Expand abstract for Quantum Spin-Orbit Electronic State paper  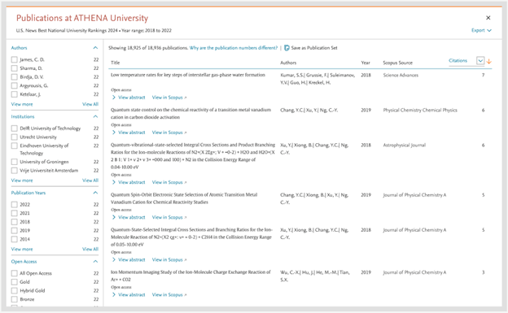coord(129,217)
